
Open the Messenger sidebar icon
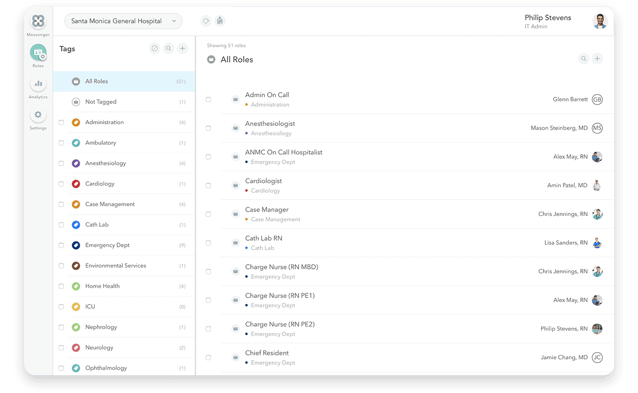click(x=38, y=22)
